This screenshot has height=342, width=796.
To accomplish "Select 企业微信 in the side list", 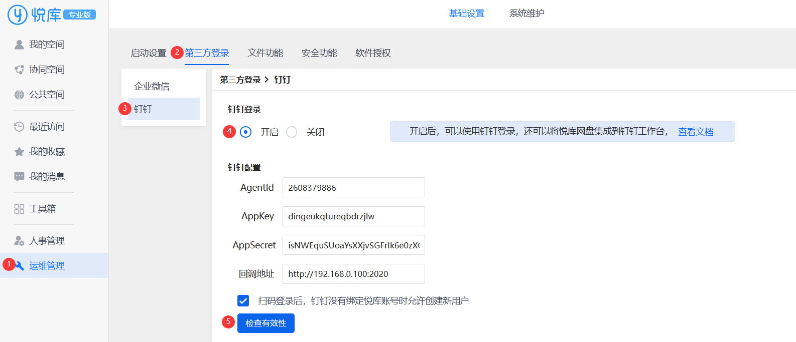I will pos(164,86).
